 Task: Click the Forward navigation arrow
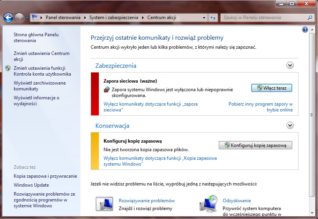coord(20,18)
